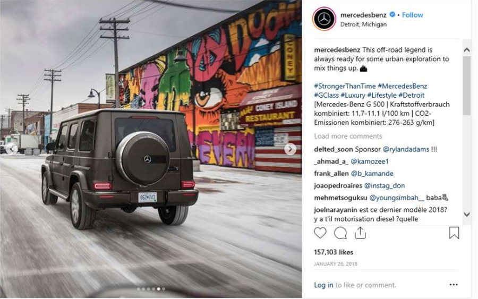Screen dimensions: 478x299
Task: Click Log in to like or comment
Action: [x=323, y=285]
